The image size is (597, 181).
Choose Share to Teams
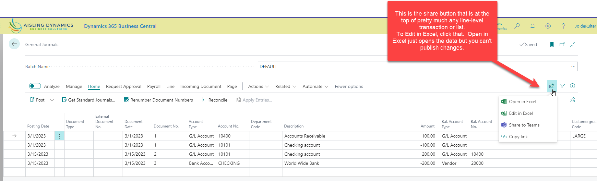(528, 125)
